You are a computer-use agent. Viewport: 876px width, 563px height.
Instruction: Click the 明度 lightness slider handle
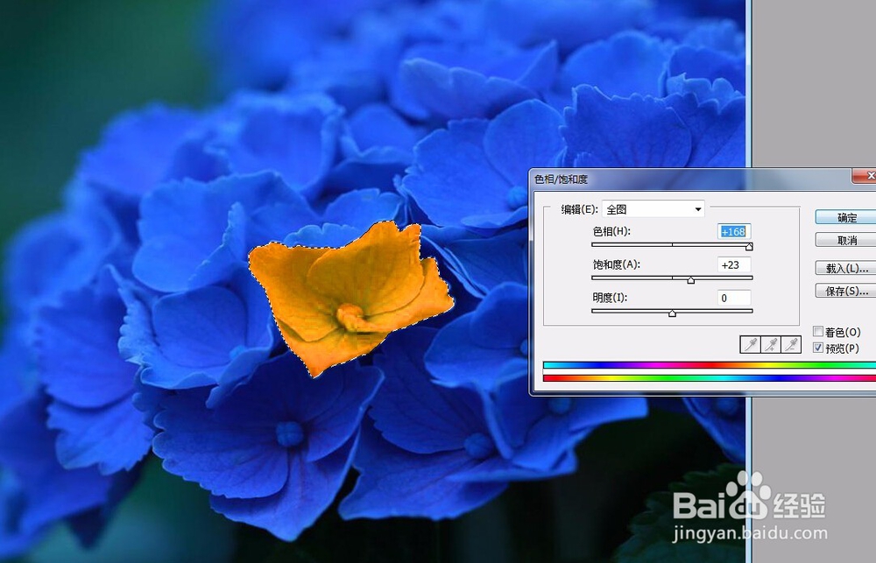pyautogui.click(x=672, y=313)
